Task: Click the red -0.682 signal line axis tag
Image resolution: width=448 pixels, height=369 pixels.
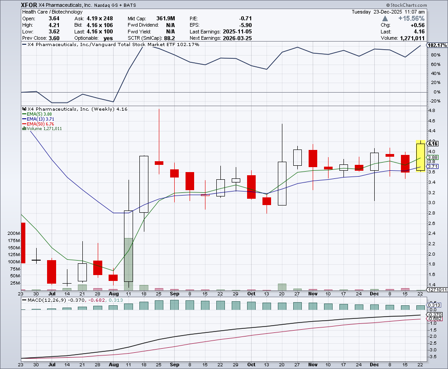Action: point(434,319)
